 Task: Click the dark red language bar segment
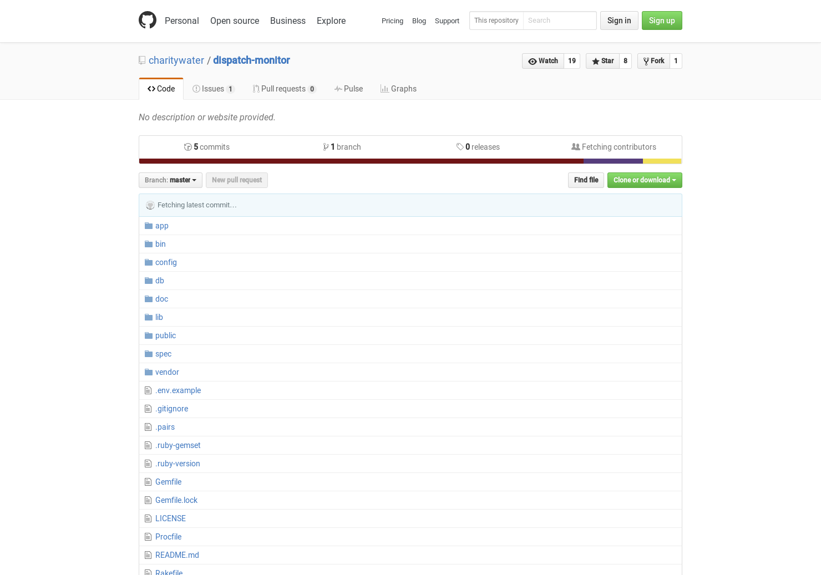click(361, 161)
